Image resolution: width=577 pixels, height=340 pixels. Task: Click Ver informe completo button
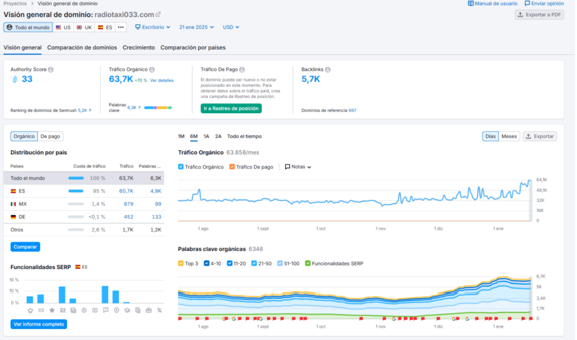[x=39, y=324]
